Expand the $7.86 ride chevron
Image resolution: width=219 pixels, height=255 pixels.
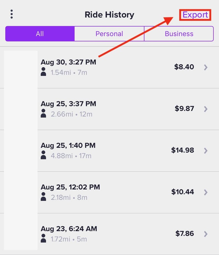[206, 234]
